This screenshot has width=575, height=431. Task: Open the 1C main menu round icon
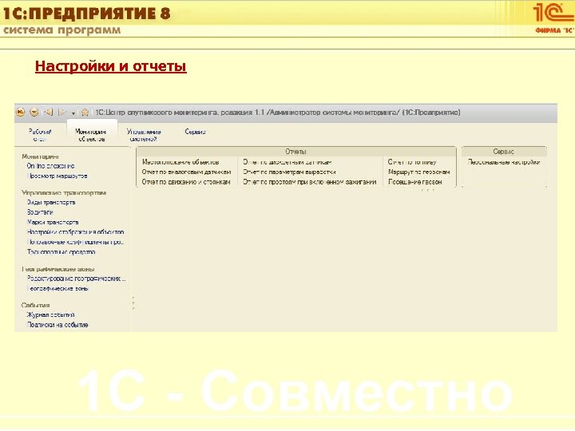(x=21, y=113)
